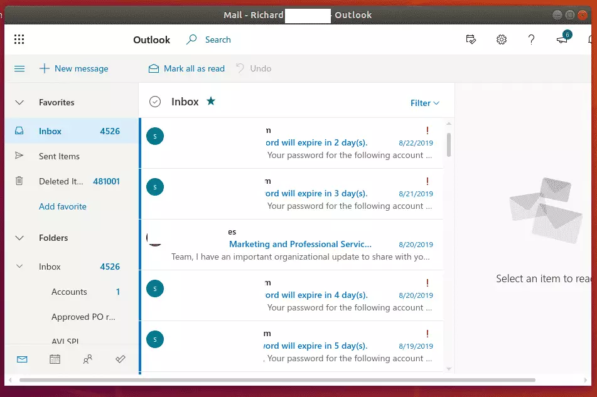This screenshot has width=597, height=397.
Task: Click the Undo arrow icon
Action: click(x=240, y=68)
